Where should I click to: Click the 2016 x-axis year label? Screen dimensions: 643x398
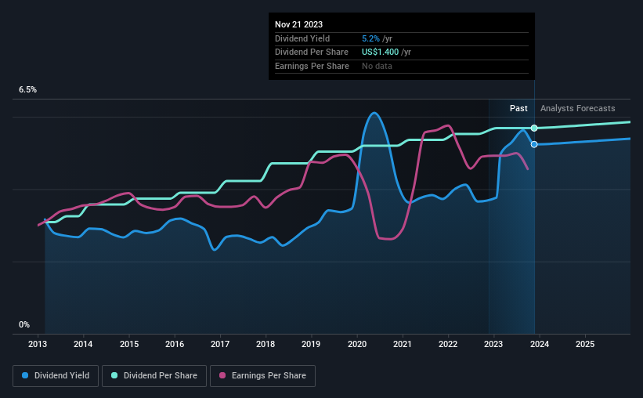coord(175,344)
